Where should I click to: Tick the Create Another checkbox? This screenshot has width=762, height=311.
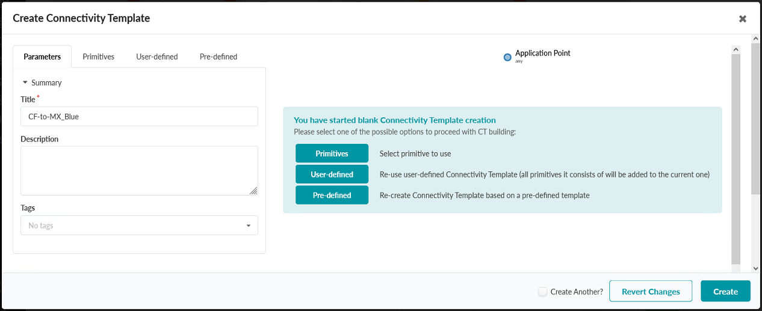tap(543, 292)
